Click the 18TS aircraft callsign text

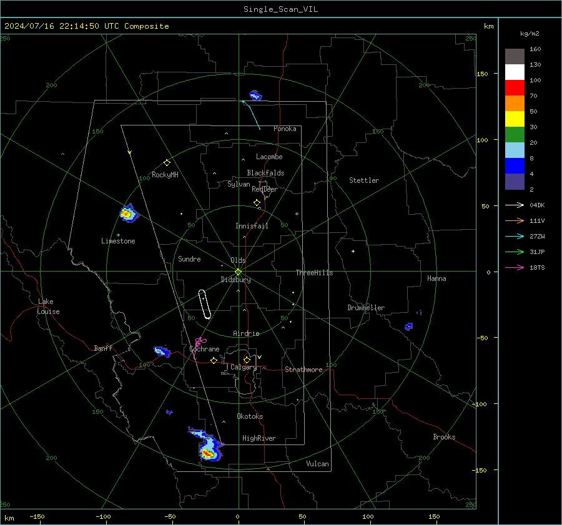click(x=537, y=268)
